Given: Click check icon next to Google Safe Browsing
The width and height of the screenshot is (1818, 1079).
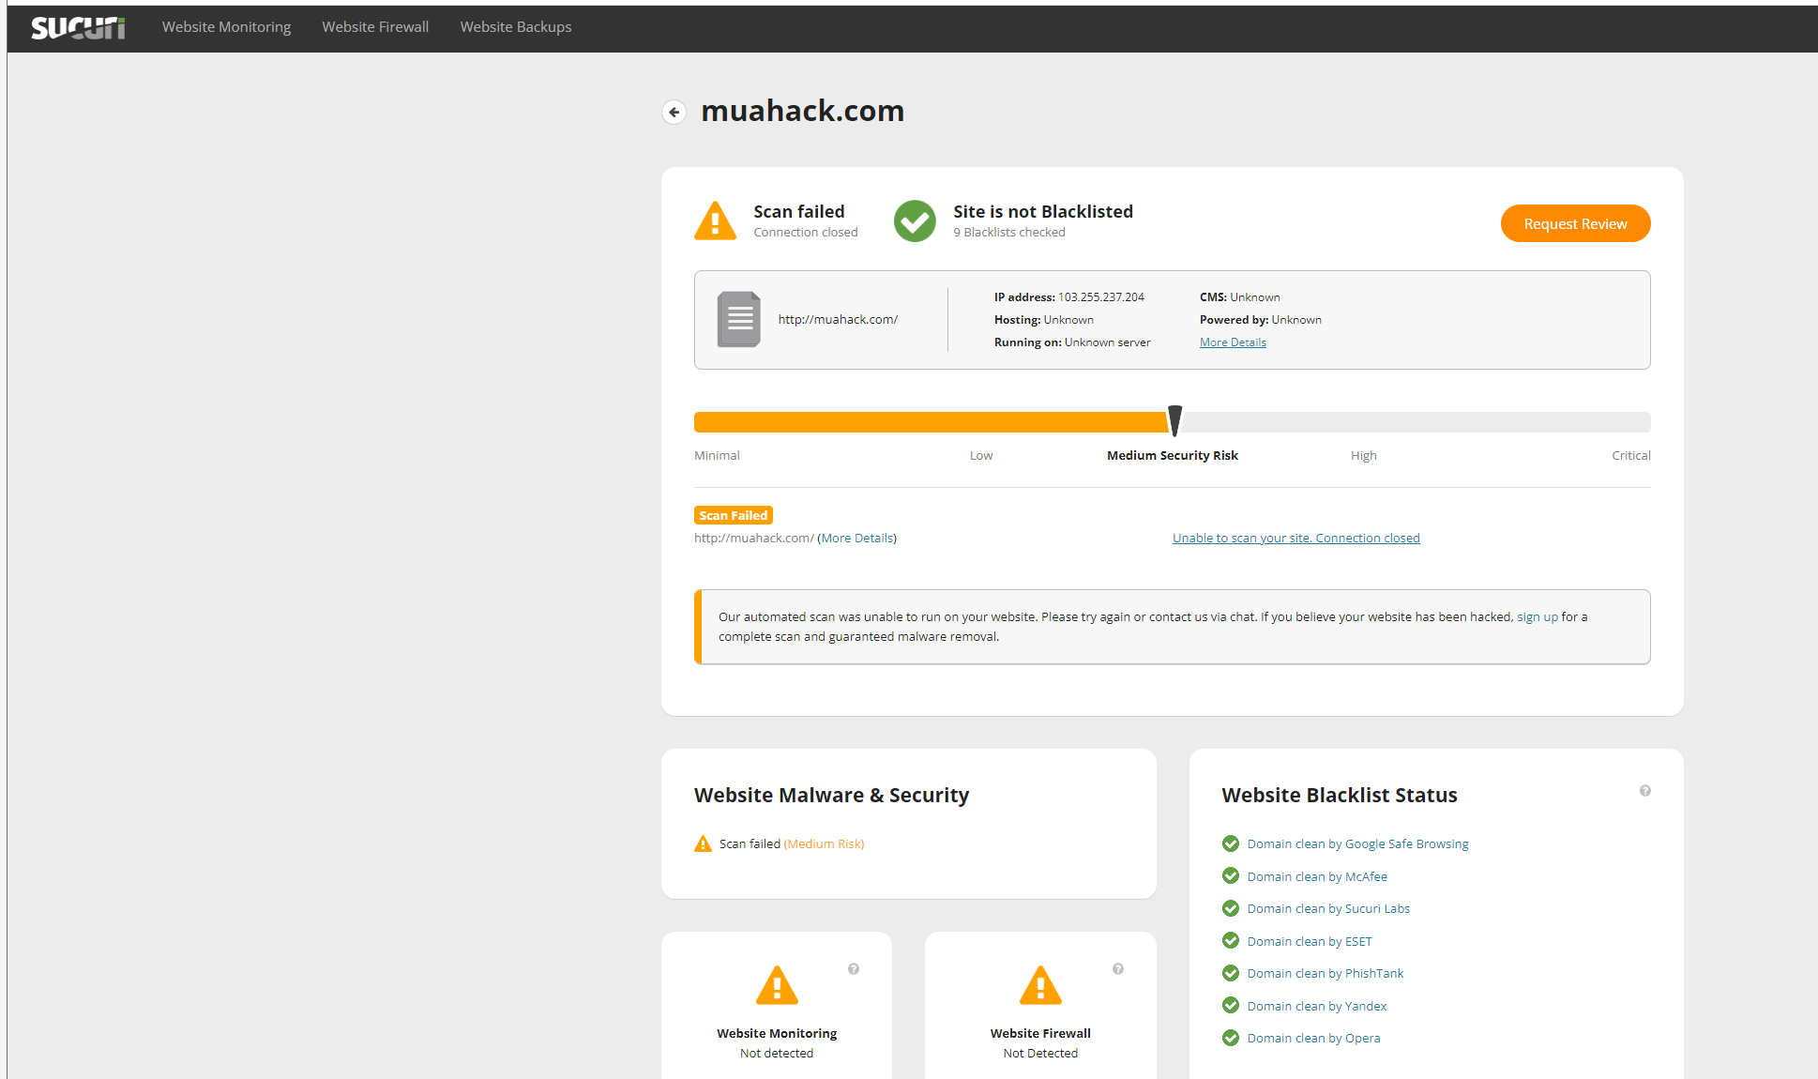Looking at the screenshot, I should pos(1231,843).
